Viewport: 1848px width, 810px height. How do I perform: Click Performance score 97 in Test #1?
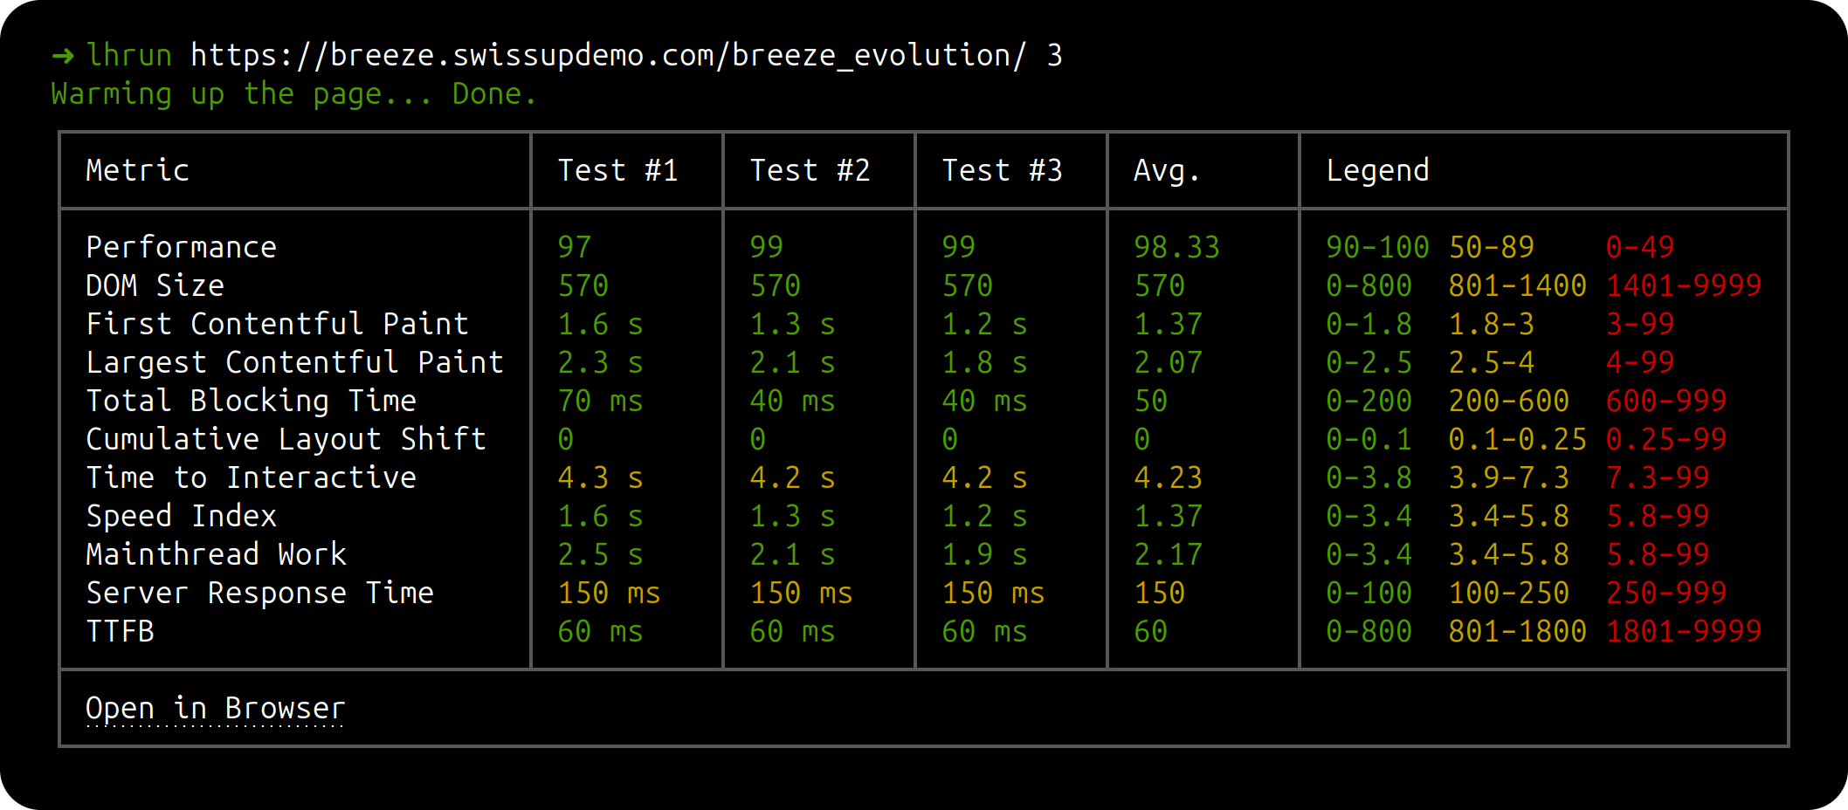click(575, 247)
